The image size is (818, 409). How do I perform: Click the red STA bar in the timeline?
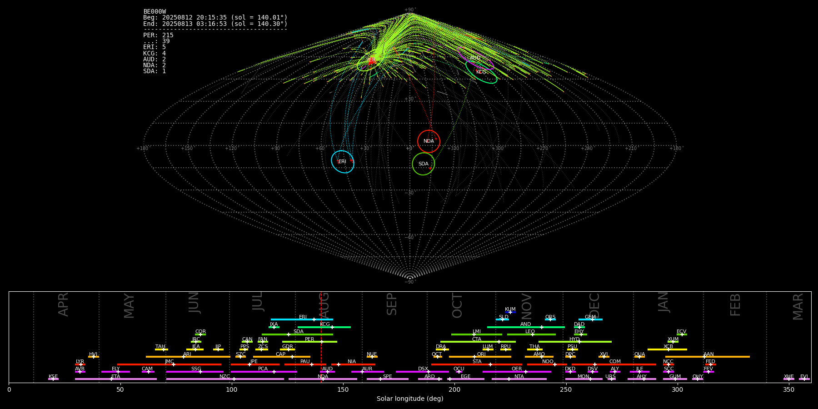(x=477, y=364)
